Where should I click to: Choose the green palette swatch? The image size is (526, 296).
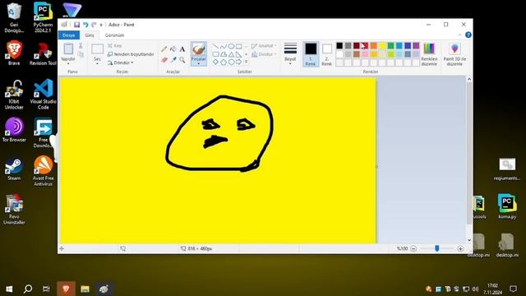click(390, 46)
